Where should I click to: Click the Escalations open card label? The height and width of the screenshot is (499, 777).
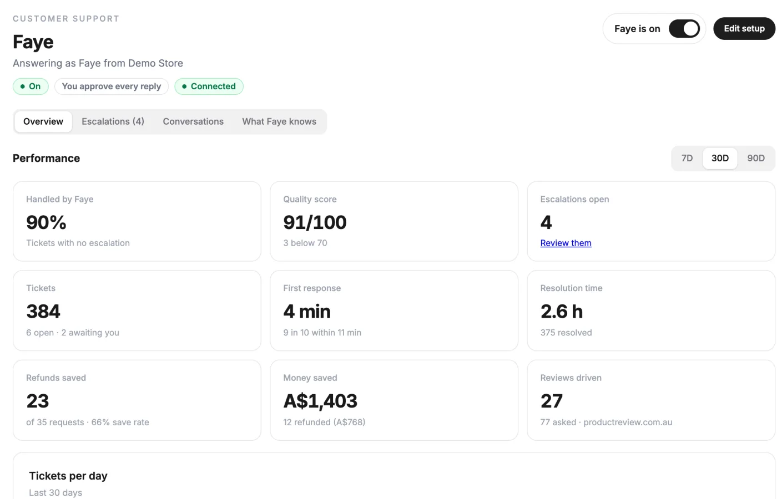574,199
